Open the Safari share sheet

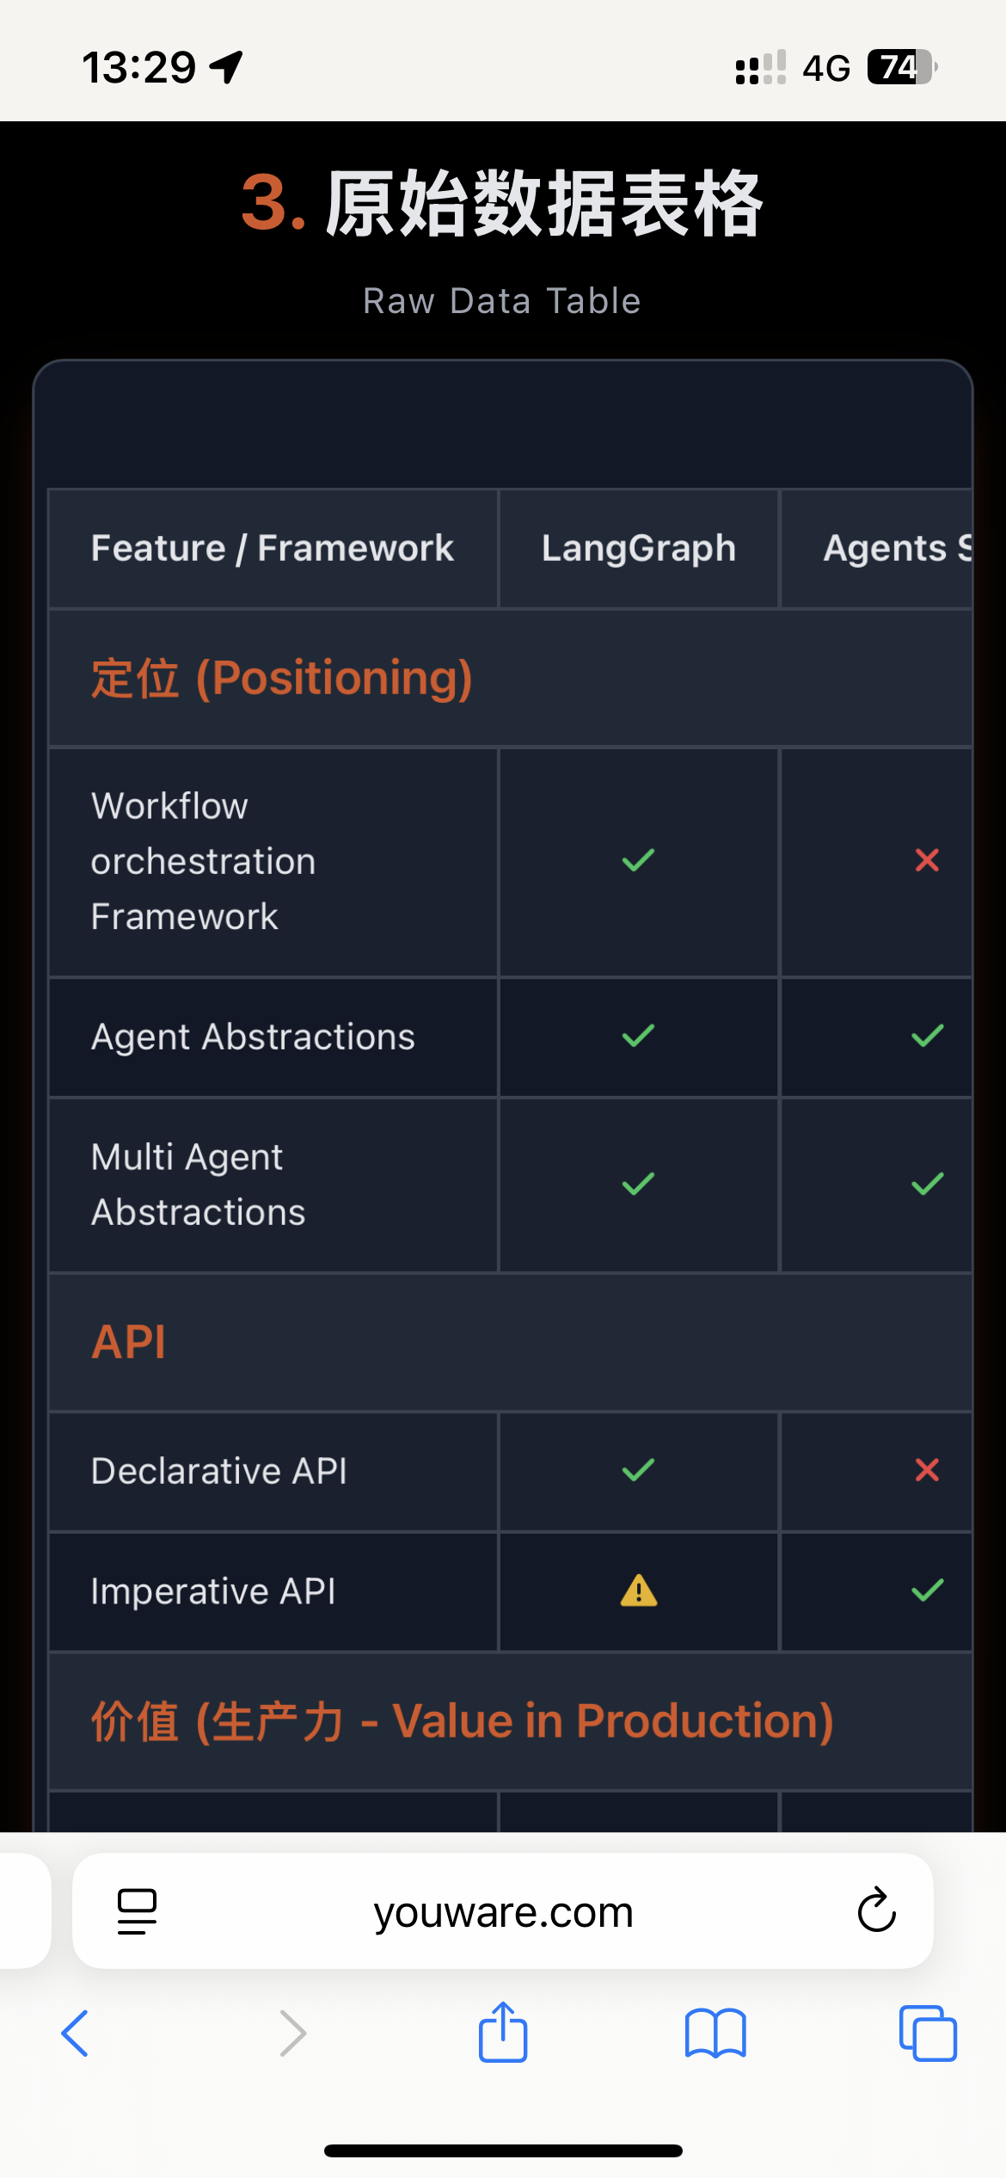tap(503, 2032)
